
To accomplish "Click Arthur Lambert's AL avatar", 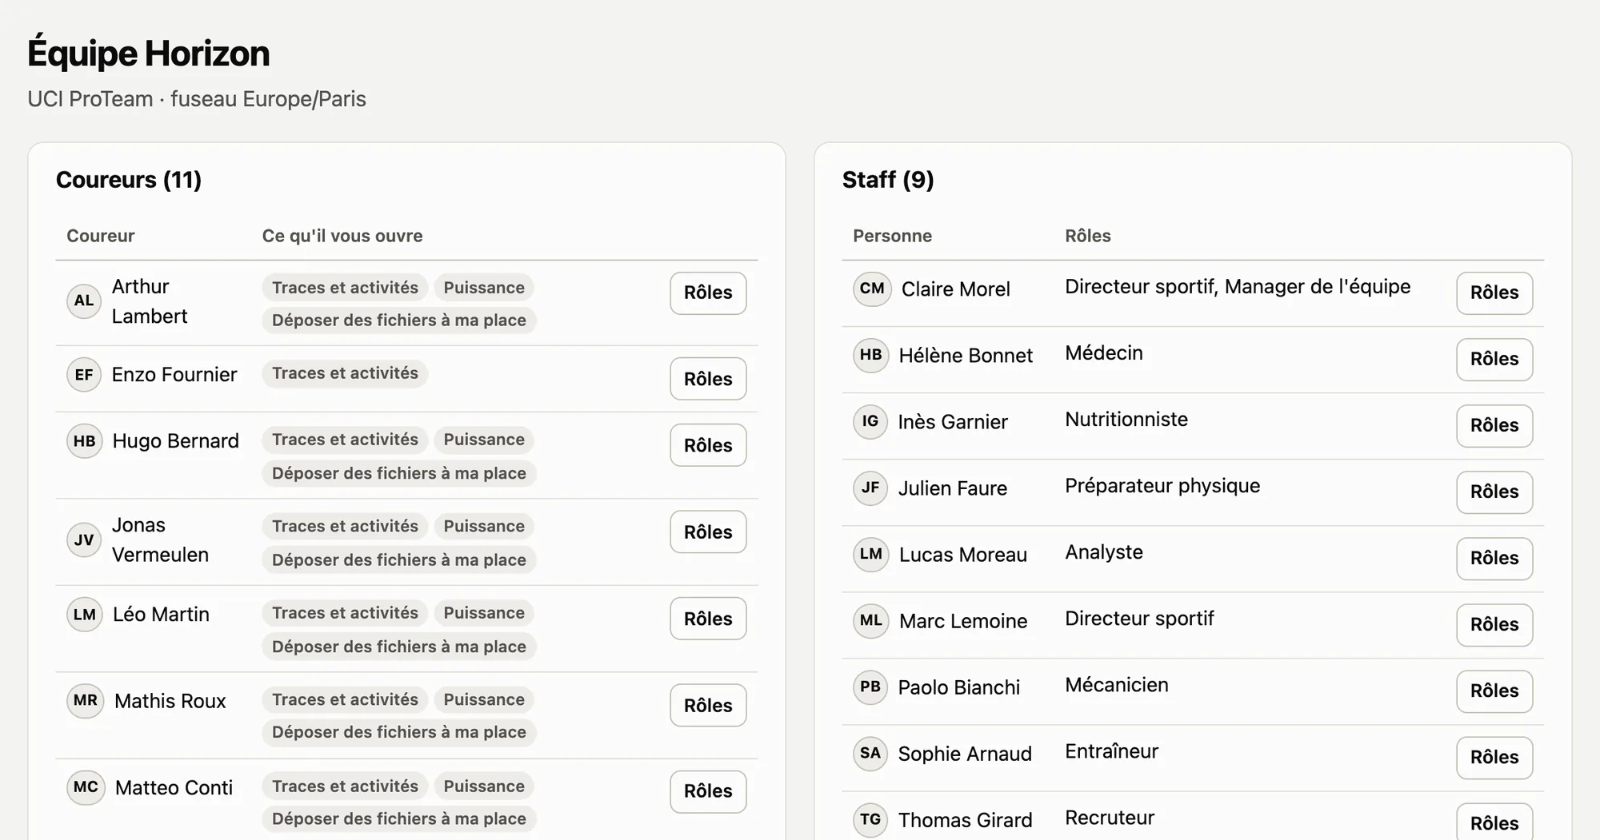I will pyautogui.click(x=84, y=301).
